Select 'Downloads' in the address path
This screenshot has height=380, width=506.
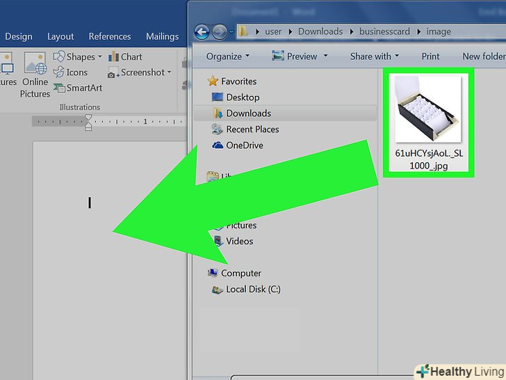320,31
